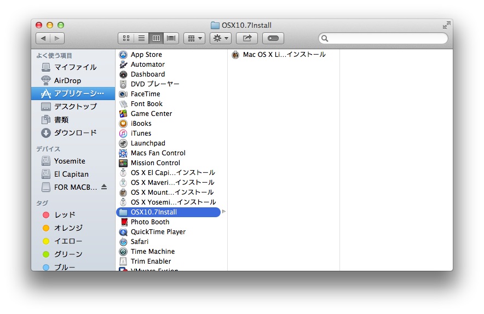
Task: Switch to list view
Action: pyautogui.click(x=141, y=38)
